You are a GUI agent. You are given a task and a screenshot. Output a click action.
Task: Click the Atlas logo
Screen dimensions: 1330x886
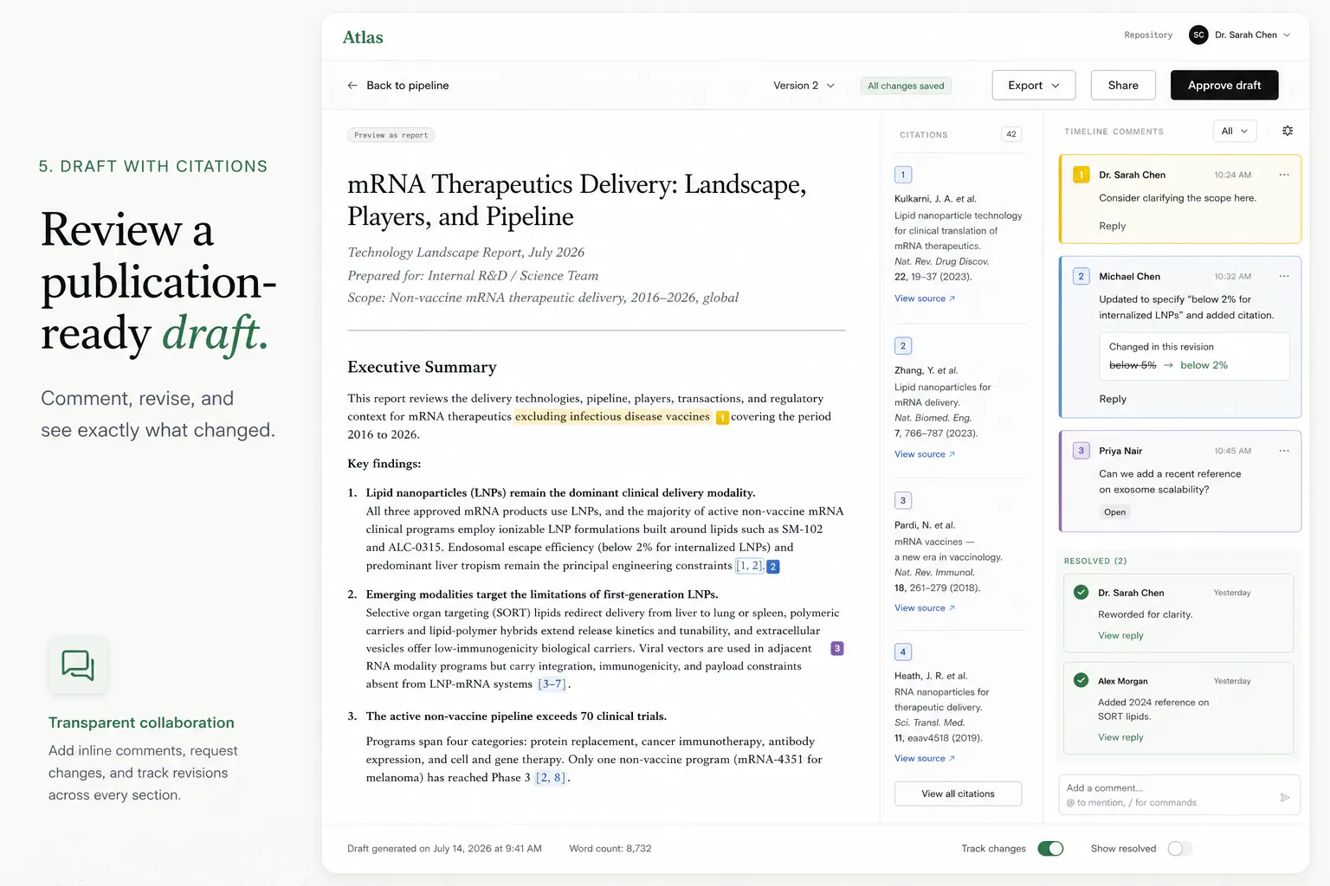click(x=363, y=37)
